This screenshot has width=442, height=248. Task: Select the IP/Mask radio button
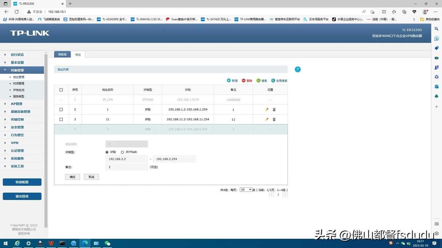click(122, 152)
